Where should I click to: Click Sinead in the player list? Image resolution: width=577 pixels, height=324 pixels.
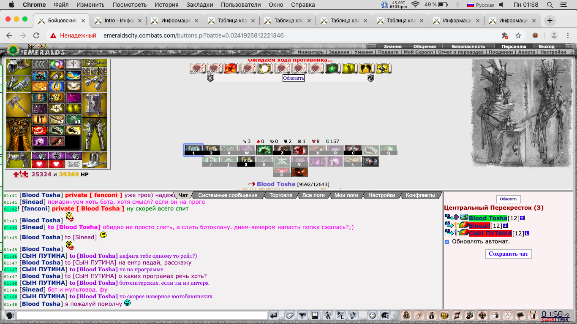tap(479, 226)
